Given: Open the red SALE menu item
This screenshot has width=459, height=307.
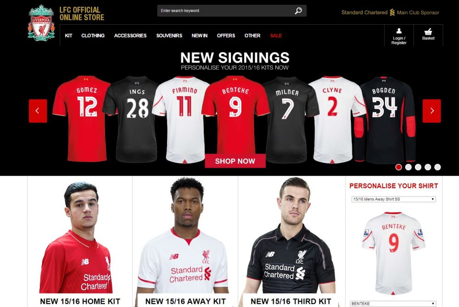Looking at the screenshot, I should tap(276, 35).
